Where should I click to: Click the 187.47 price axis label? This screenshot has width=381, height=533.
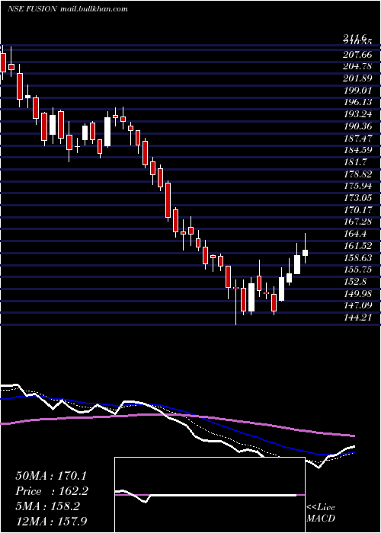(x=357, y=138)
